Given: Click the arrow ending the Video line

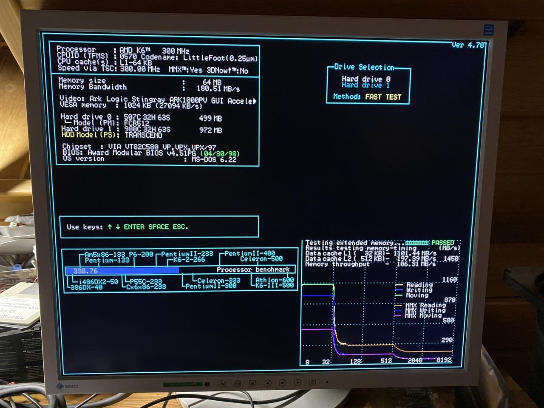Looking at the screenshot, I should 255,101.
